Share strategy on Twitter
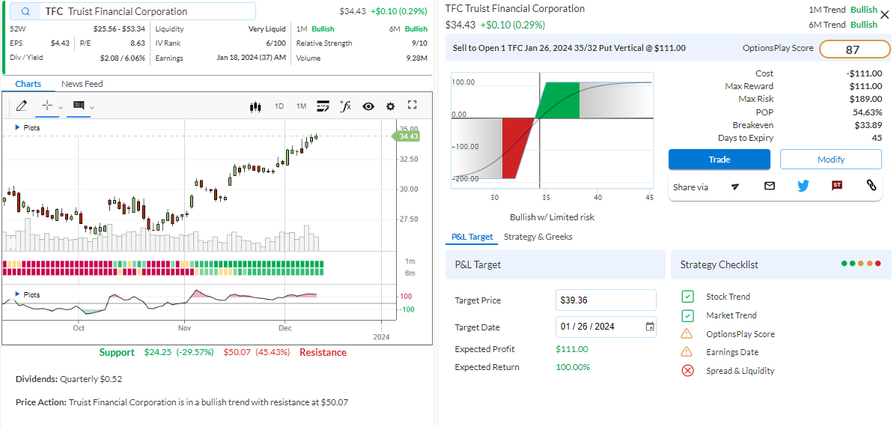 coord(803,185)
